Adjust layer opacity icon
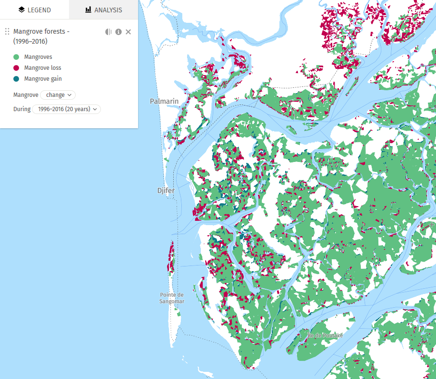 coord(109,32)
